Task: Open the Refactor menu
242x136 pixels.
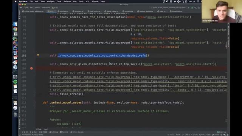Action: [x=67, y=2]
